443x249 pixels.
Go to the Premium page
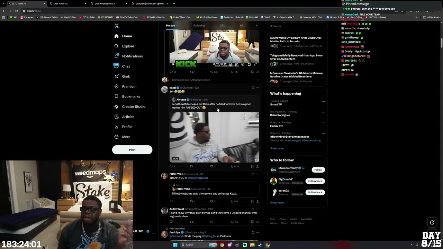(x=125, y=86)
